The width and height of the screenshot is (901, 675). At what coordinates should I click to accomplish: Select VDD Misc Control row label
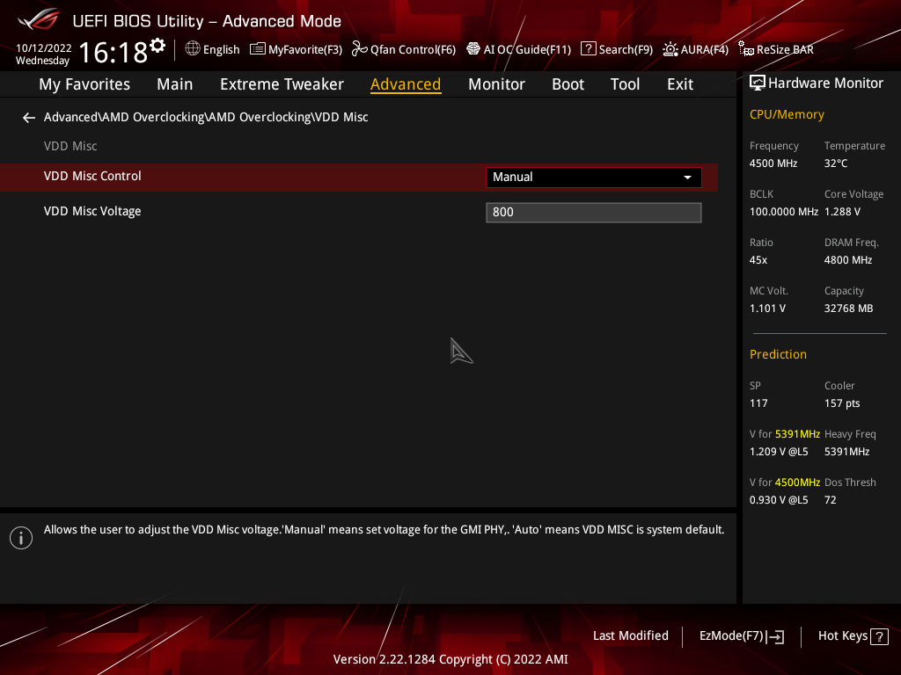coord(92,176)
